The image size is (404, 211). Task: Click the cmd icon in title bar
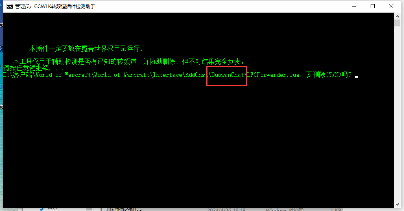coord(9,7)
